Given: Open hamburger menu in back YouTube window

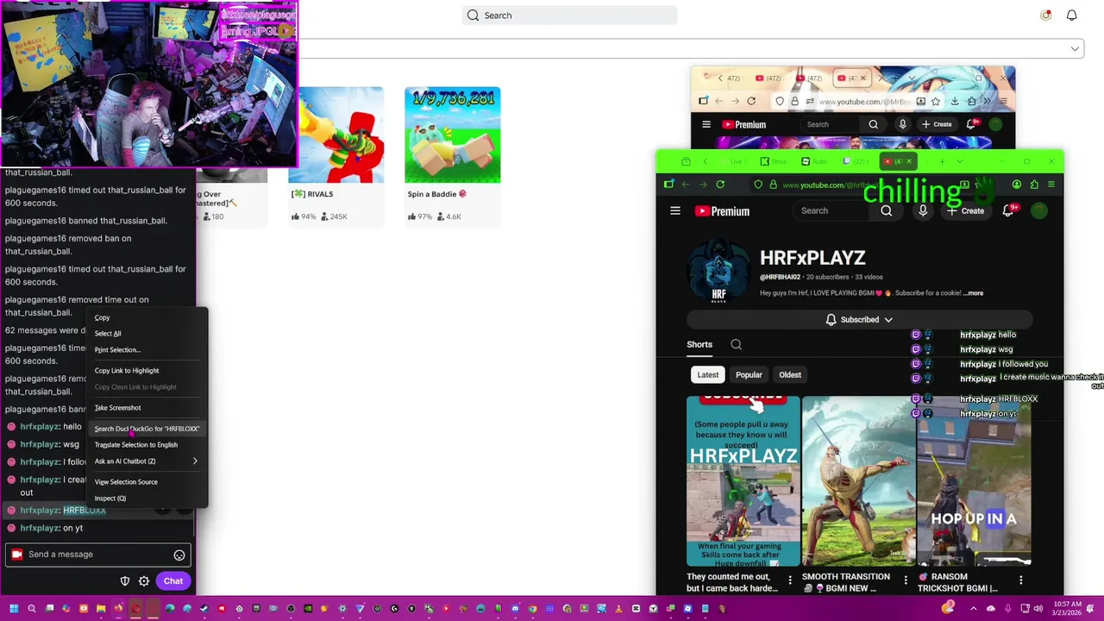Looking at the screenshot, I should (x=706, y=124).
